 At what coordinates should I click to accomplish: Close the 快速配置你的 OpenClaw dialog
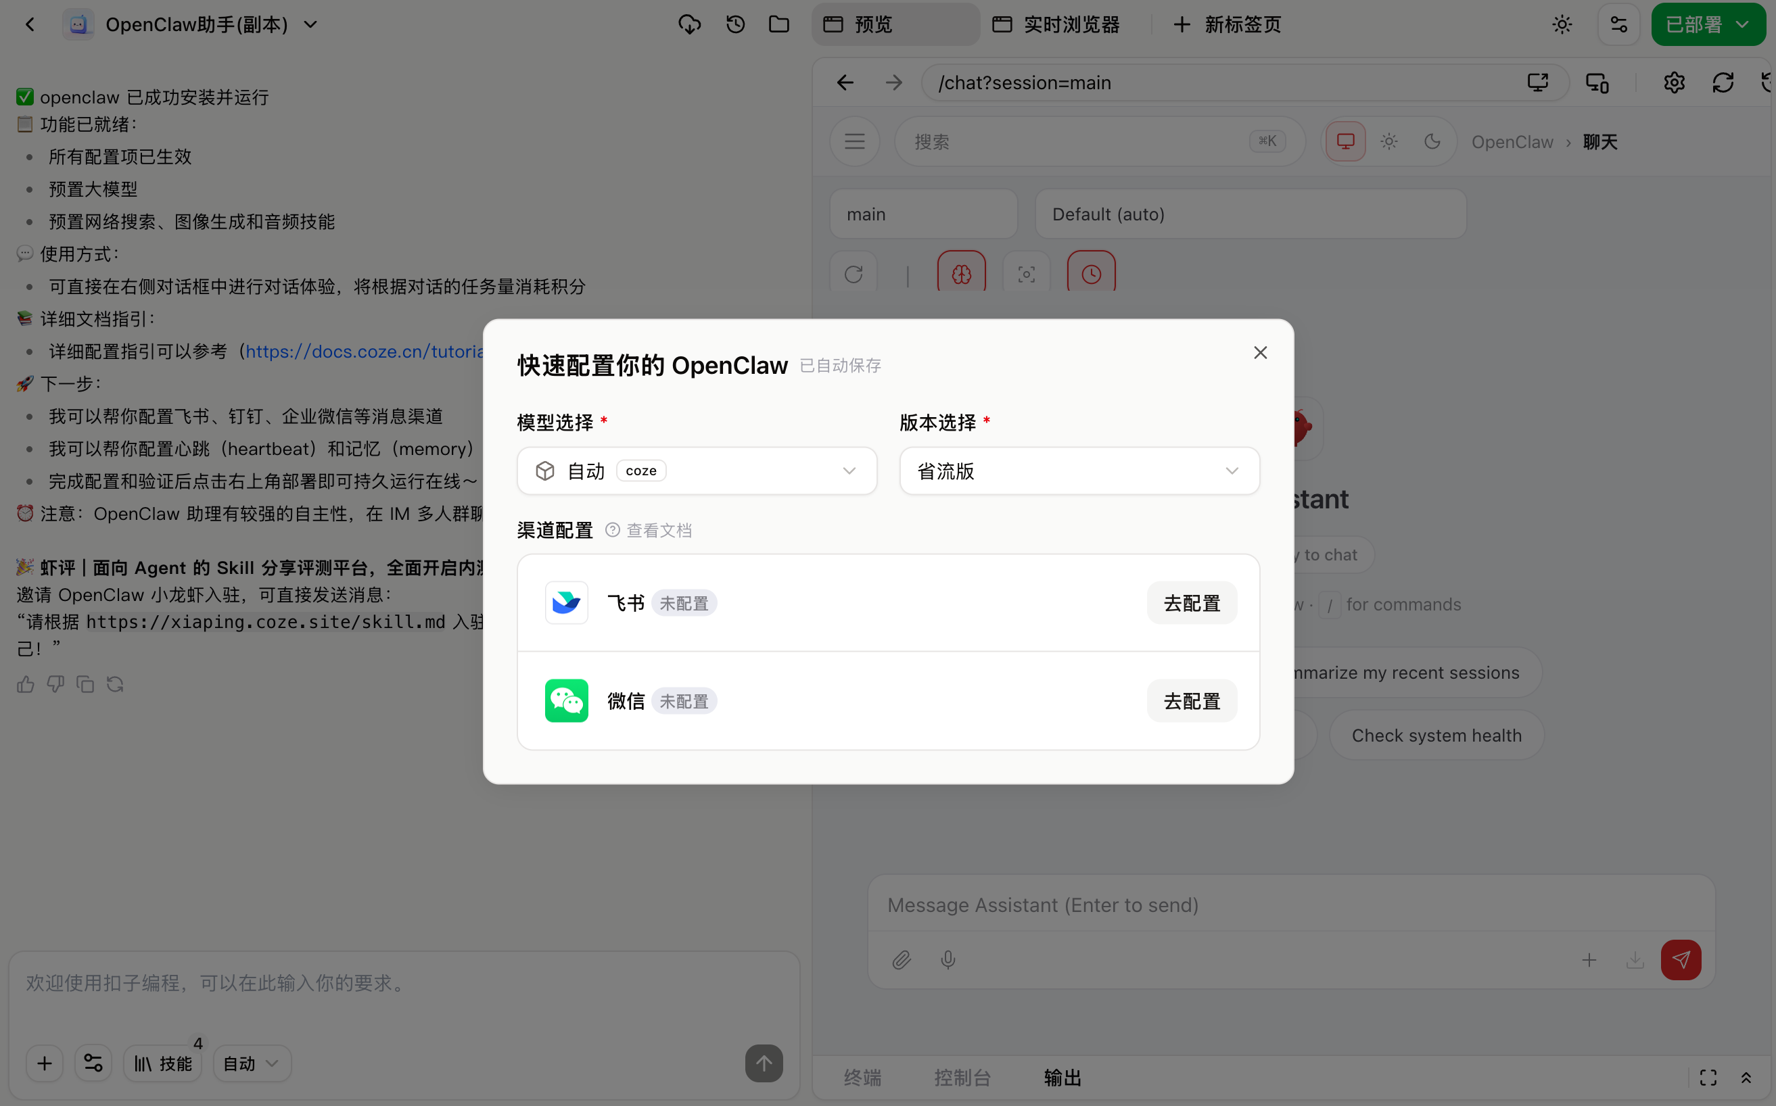click(x=1260, y=353)
